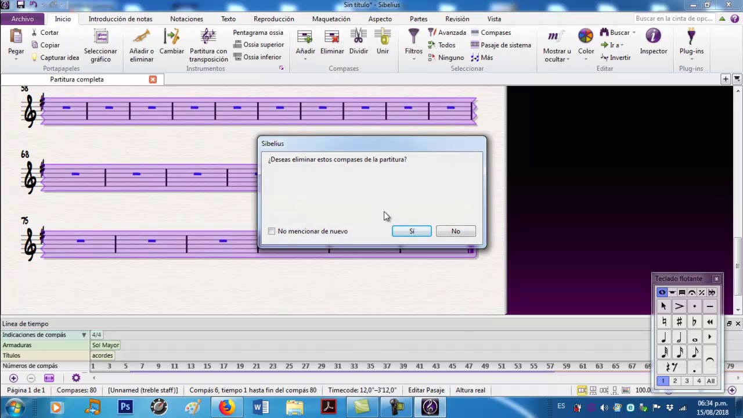This screenshot has width=743, height=418.
Task: Expand the Buscar dropdown arrow
Action: point(634,33)
